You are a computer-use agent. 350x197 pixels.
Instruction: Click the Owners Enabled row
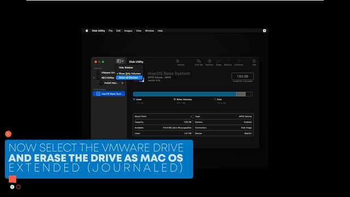point(223,122)
